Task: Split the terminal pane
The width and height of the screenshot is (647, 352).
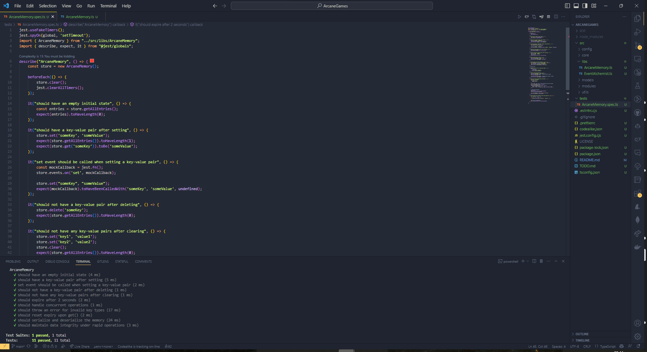Action: 534,261
